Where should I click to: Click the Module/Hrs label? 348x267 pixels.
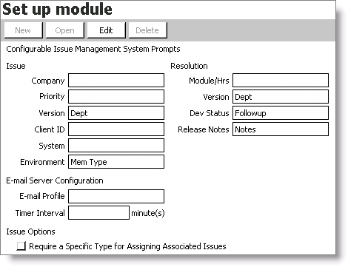click(x=209, y=81)
